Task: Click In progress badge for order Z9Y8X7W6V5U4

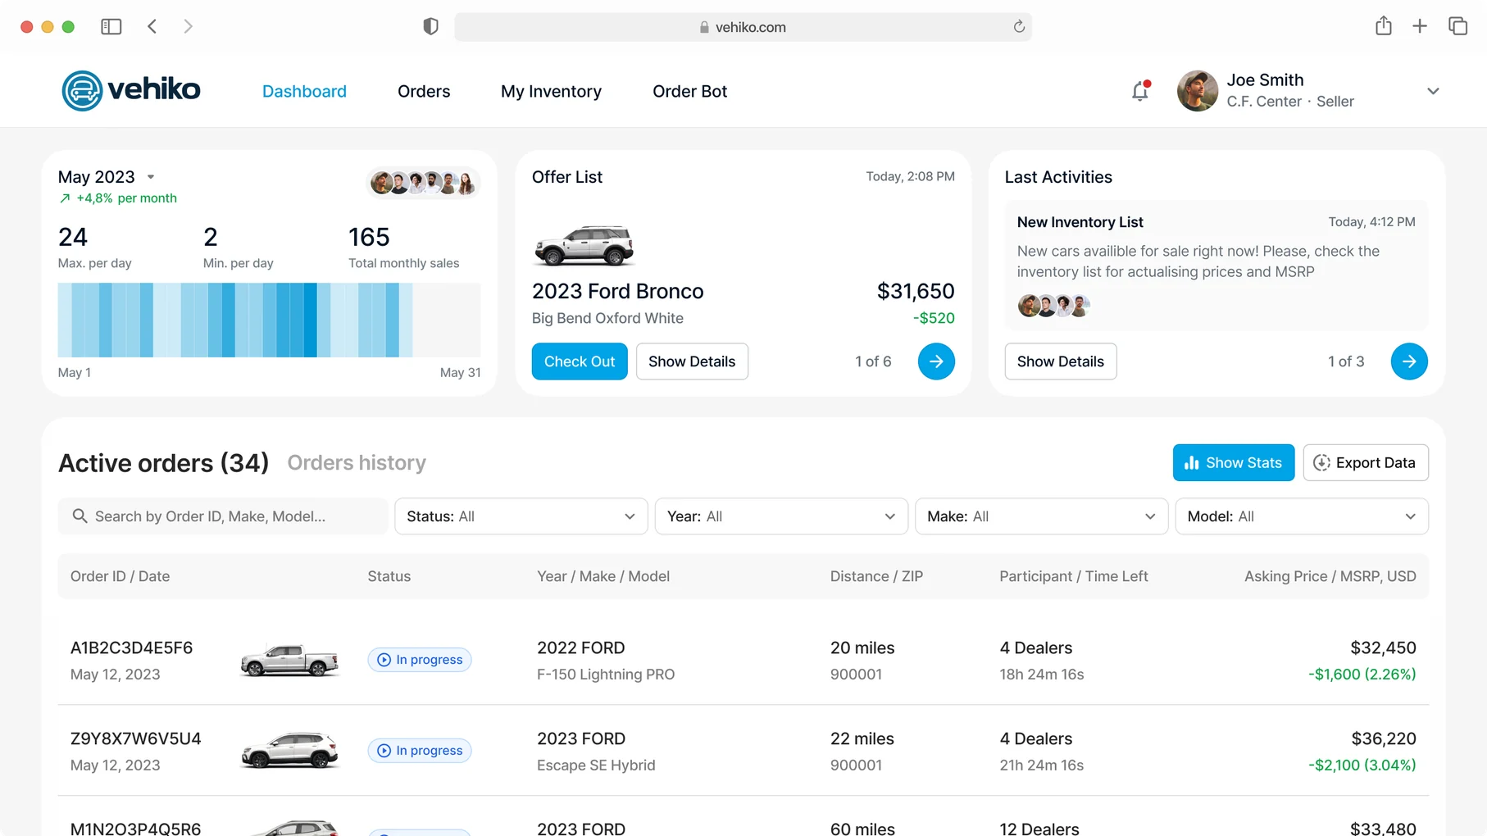Action: (x=420, y=751)
